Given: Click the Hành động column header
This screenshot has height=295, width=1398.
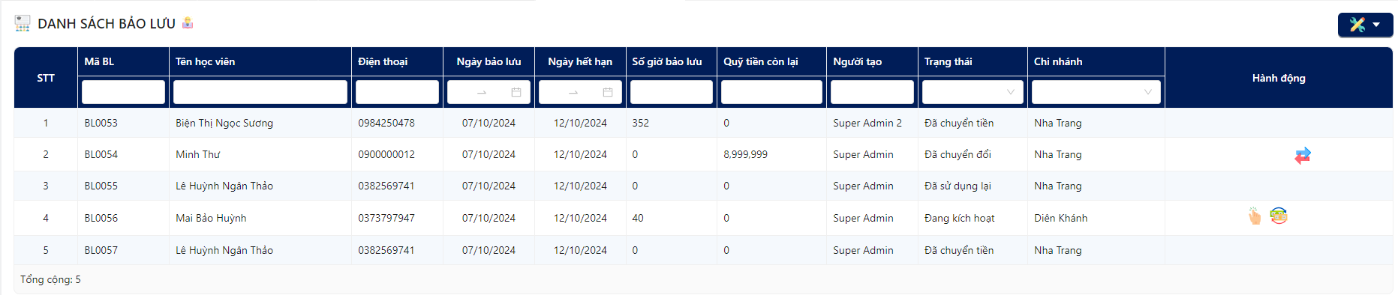Looking at the screenshot, I should (x=1279, y=78).
